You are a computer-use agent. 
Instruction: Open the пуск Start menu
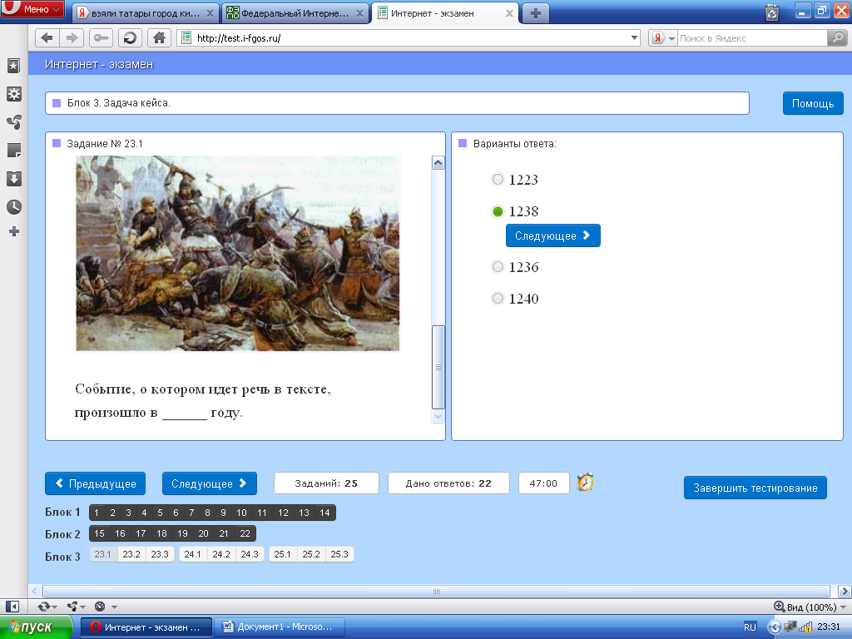[x=36, y=627]
